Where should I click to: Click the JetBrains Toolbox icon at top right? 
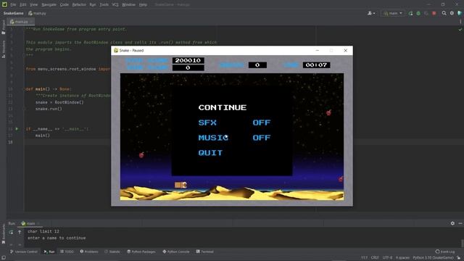click(460, 13)
